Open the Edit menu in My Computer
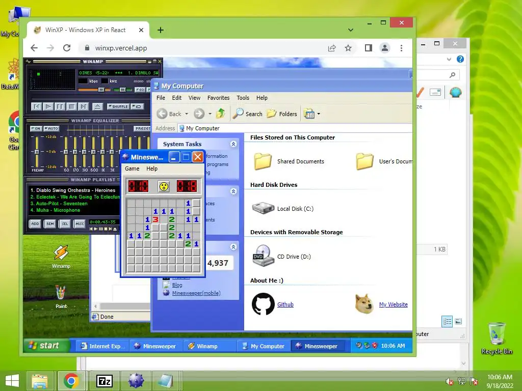Screen dimensions: 522x391 (177, 98)
